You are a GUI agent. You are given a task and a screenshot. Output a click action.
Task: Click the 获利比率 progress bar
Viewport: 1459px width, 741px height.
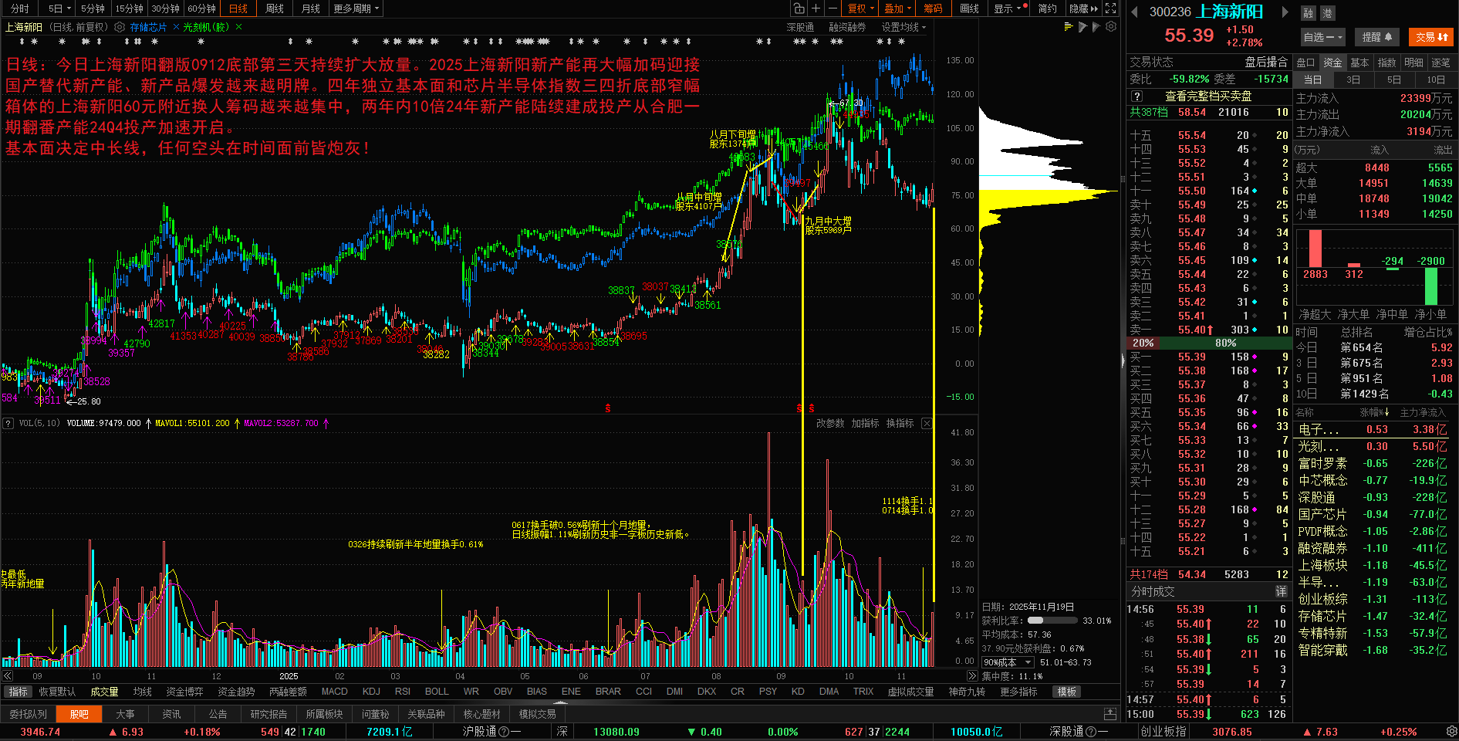(1052, 621)
